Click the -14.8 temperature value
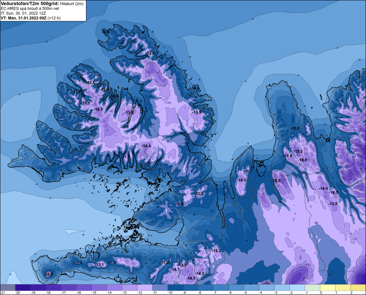Screen dimensions: 366x295 pyautogui.click(x=303, y=160)
